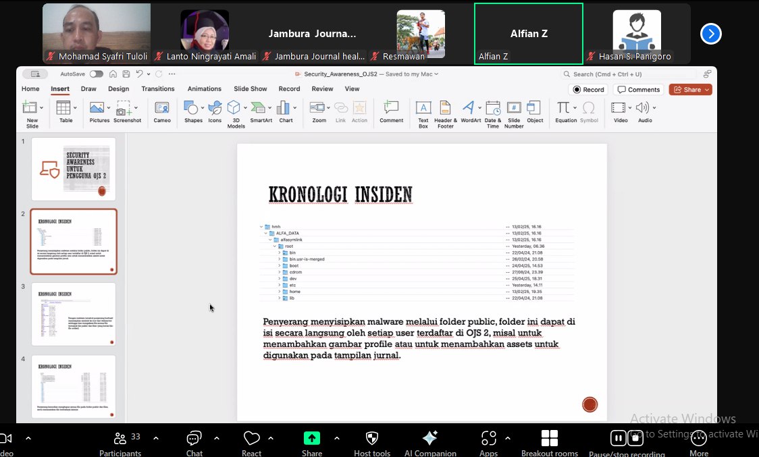
Task: Open the more options ellipsis in the title bar
Action: (172, 74)
